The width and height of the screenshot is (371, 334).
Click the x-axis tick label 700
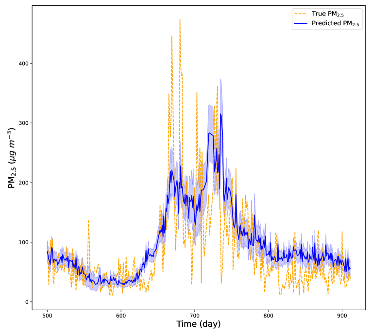[x=195, y=316]
